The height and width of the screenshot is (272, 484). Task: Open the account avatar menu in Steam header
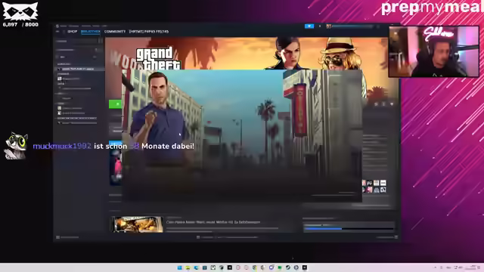(329, 26)
